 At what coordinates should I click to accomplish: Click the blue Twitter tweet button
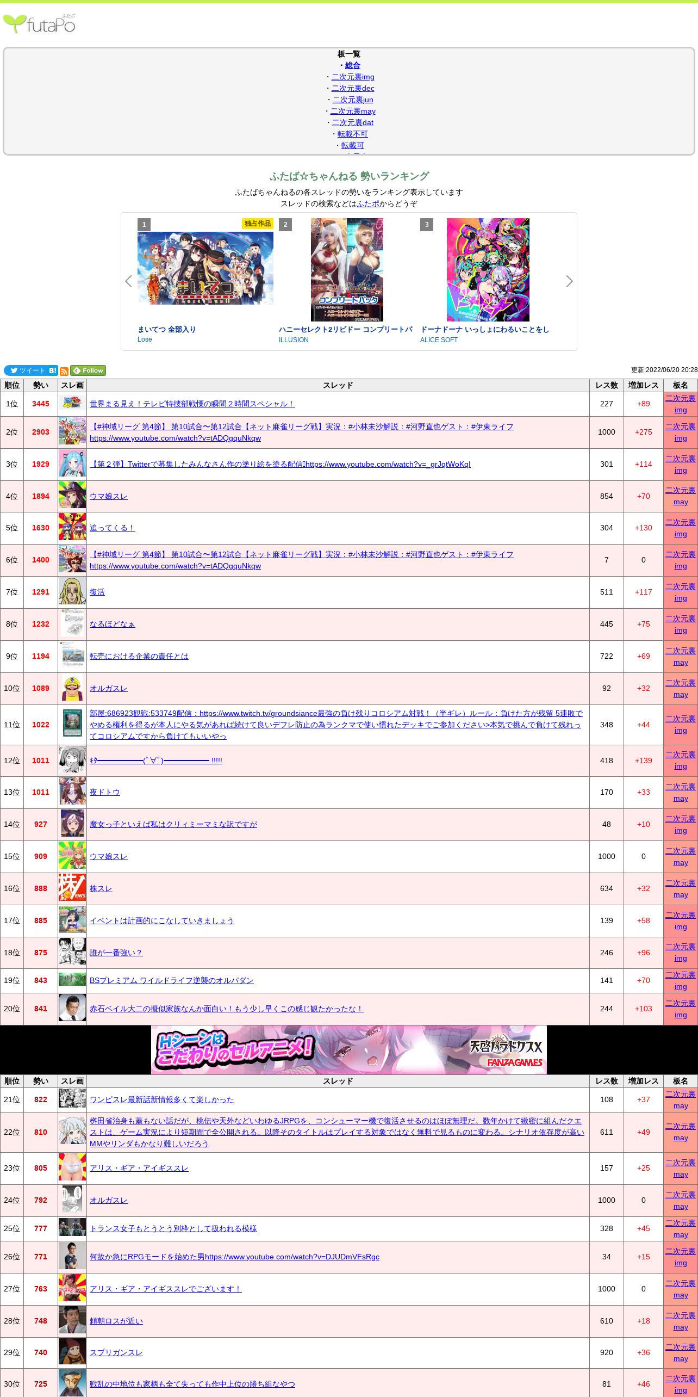(26, 370)
